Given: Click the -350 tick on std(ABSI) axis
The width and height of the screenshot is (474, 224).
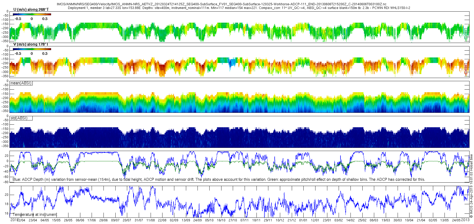Looking at the screenshot, I should (x=5, y=146).
